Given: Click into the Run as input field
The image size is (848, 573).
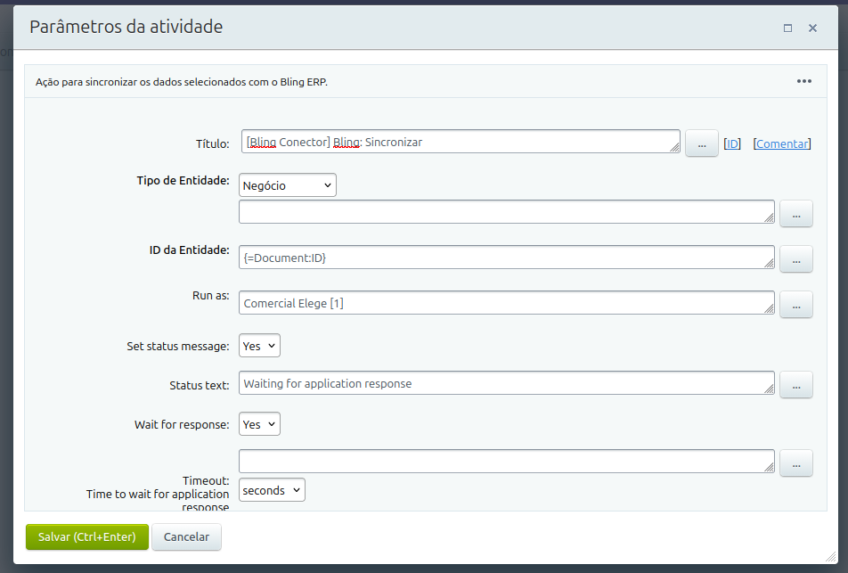Looking at the screenshot, I should (503, 303).
